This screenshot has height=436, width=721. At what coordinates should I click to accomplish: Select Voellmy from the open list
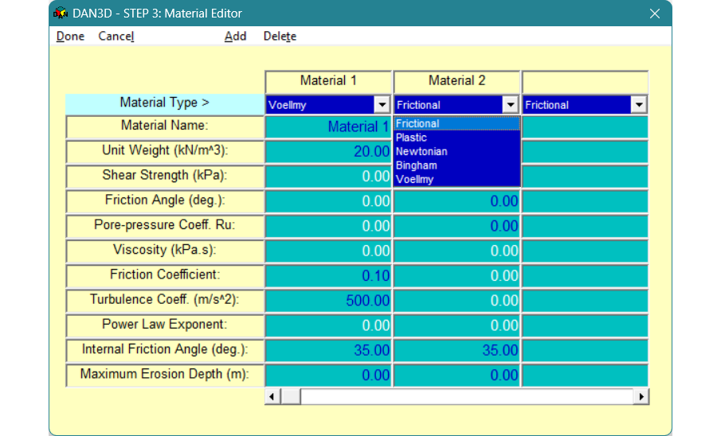[x=457, y=179]
